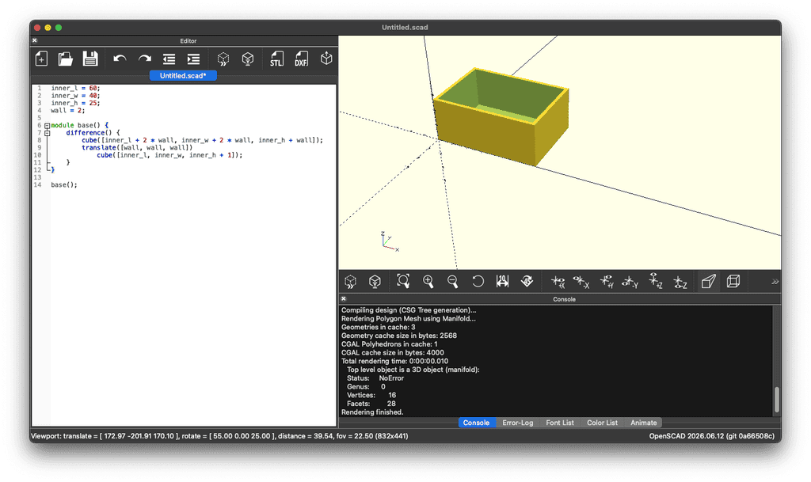This screenshot has width=811, height=482.
Task: Redo the last undone edit
Action: click(144, 59)
